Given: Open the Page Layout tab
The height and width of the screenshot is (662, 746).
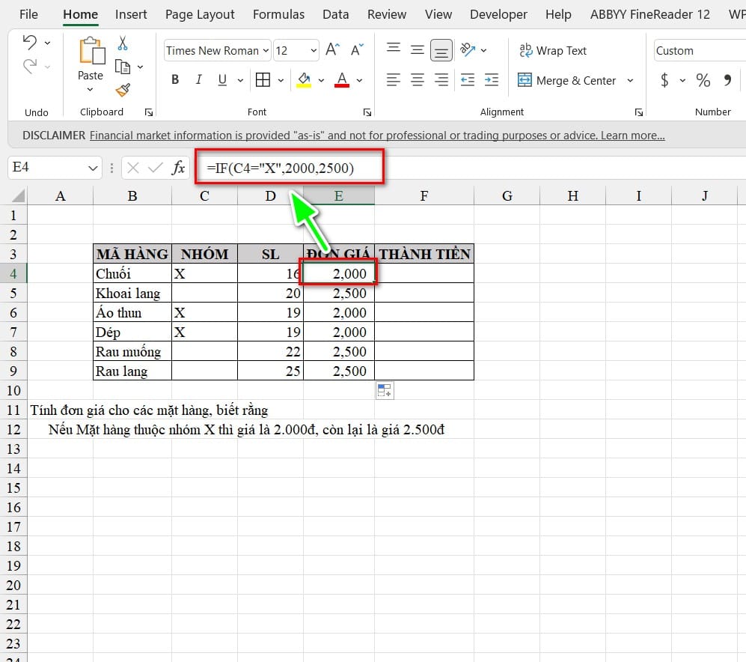Looking at the screenshot, I should (x=200, y=14).
